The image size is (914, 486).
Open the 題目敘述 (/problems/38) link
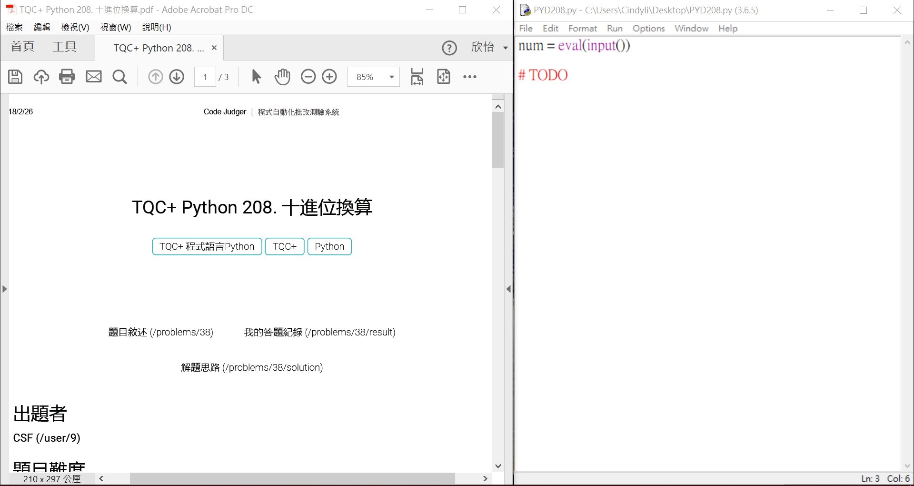click(160, 332)
